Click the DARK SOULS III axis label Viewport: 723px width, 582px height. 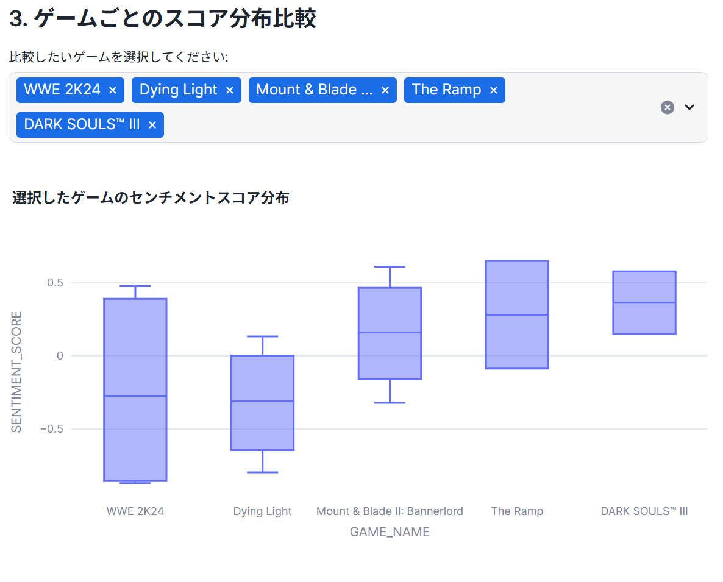[x=644, y=511]
